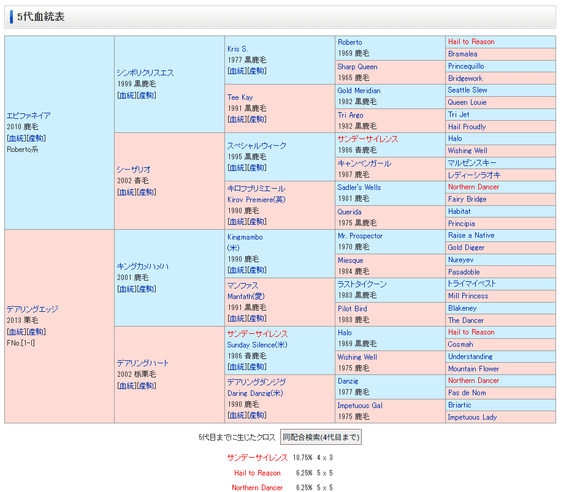Open the デアリングエッジ horse link
561x492 pixels.
(32, 309)
